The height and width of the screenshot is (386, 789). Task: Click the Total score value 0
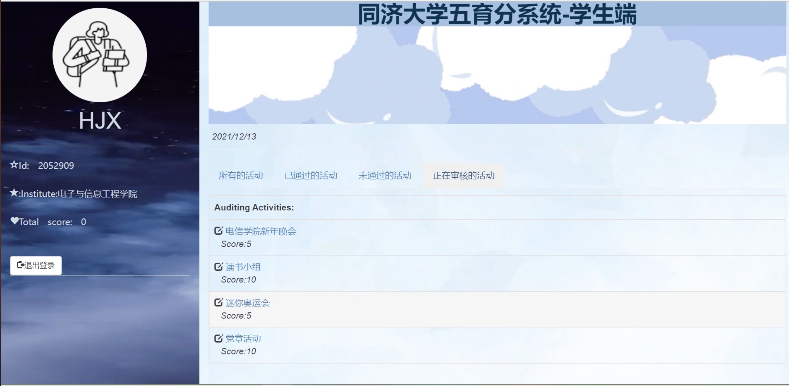(83, 222)
